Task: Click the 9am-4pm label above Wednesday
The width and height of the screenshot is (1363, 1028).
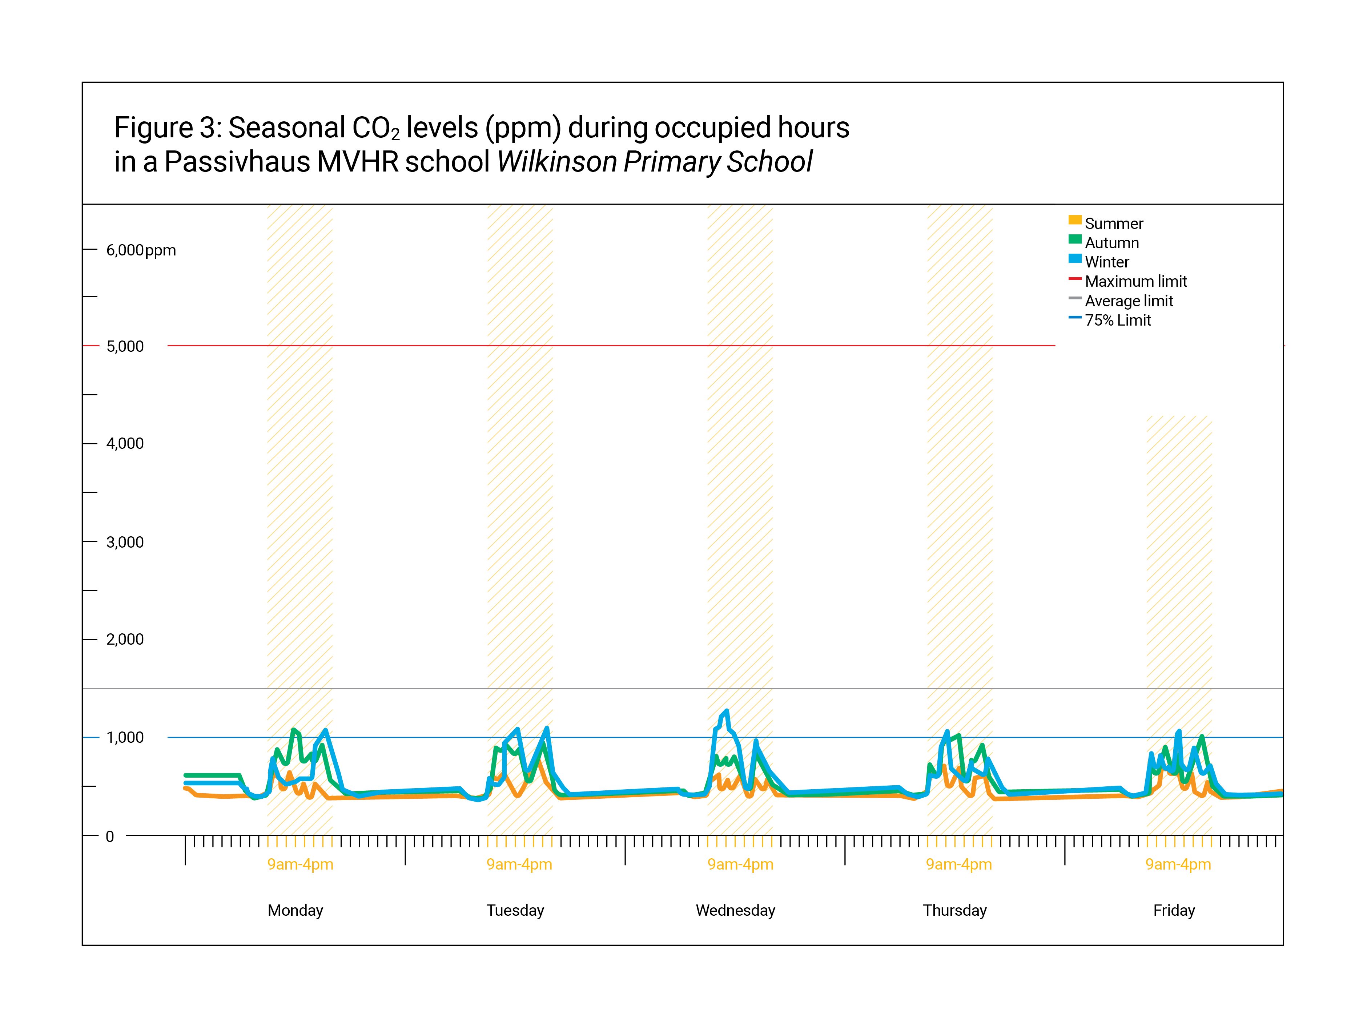Action: [740, 864]
